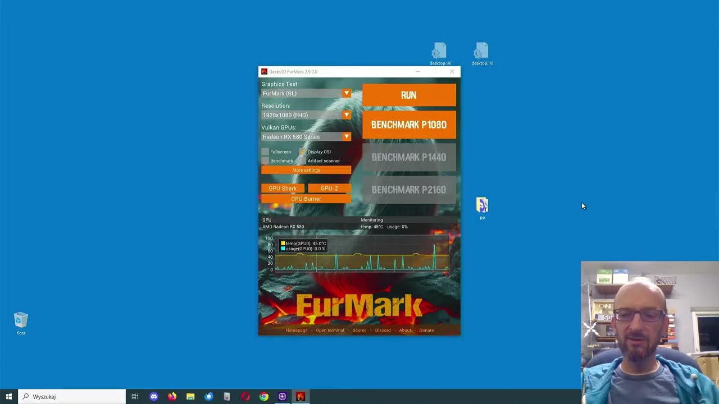Close the FurMark window

click(x=452, y=72)
